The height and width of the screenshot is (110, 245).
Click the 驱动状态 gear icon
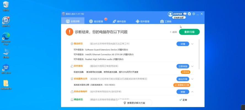pyautogui.click(x=72, y=44)
